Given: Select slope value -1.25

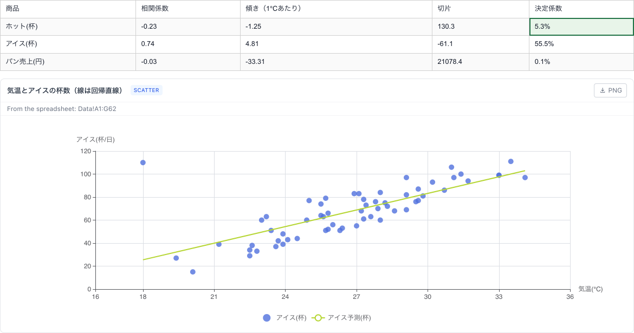Looking at the screenshot, I should pos(336,27).
